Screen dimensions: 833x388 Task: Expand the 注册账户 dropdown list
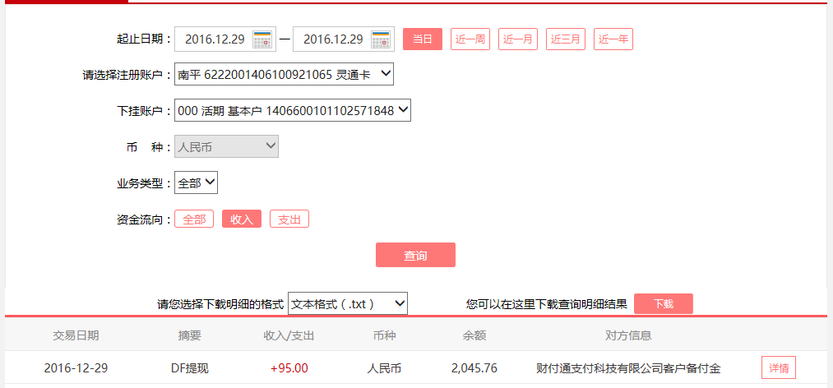coord(284,75)
